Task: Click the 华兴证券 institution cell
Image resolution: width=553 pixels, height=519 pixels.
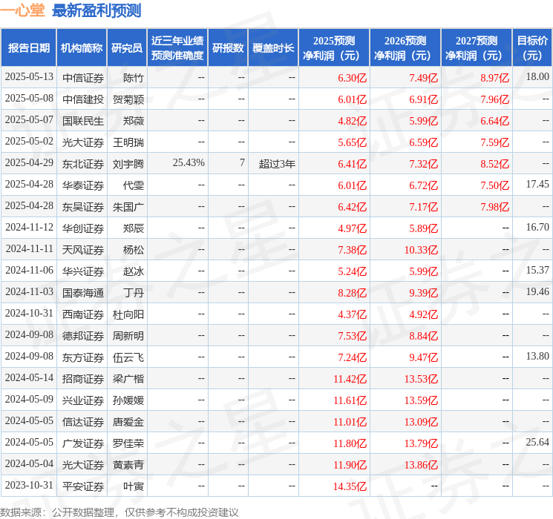Action: point(83,271)
